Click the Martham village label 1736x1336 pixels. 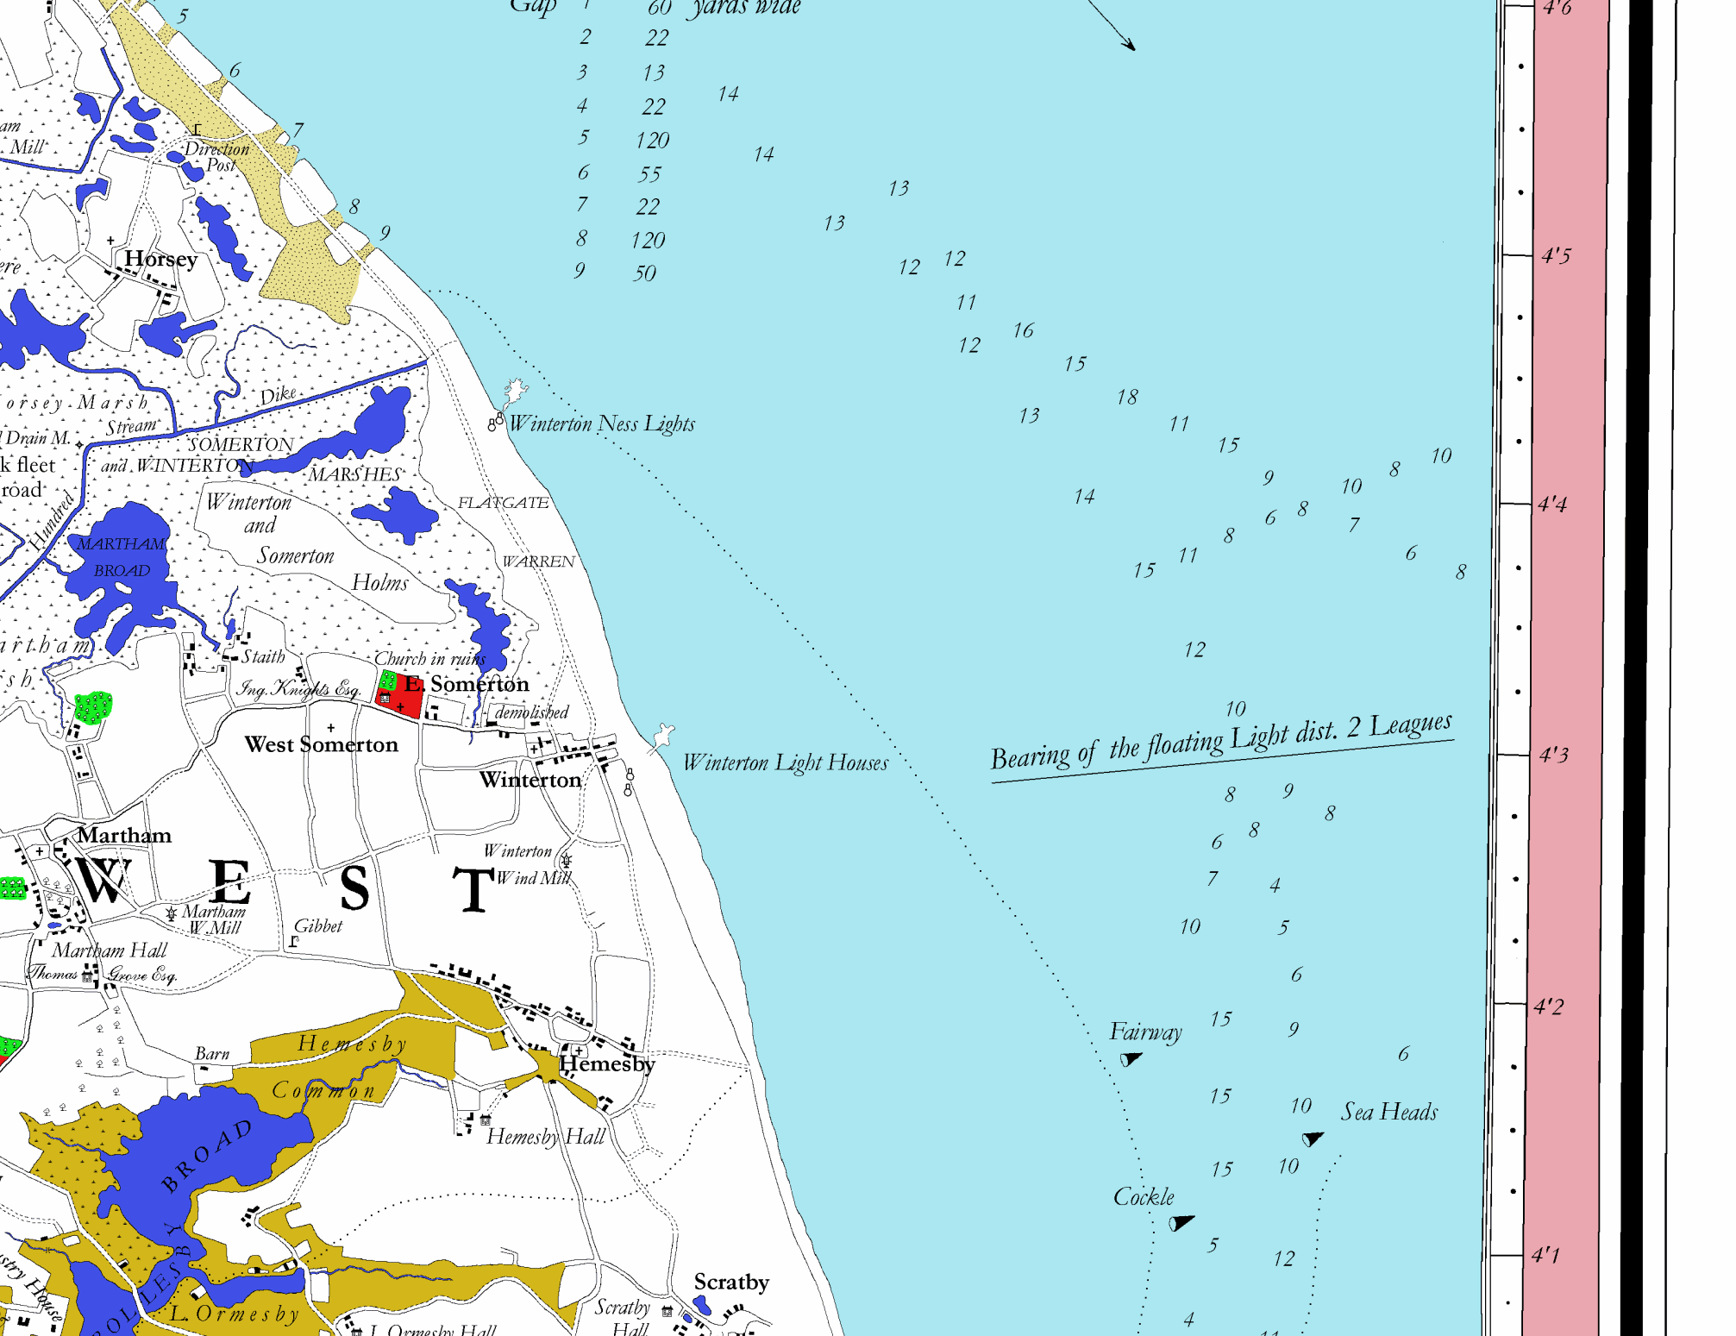(x=124, y=835)
